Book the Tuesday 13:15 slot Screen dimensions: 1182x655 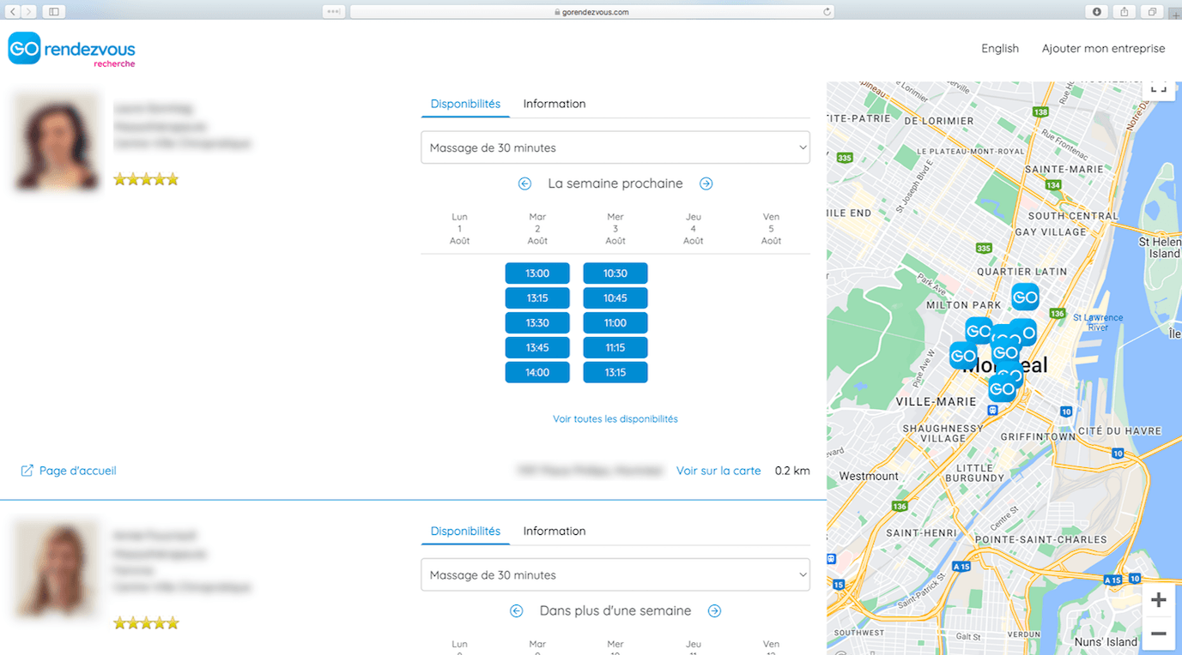(x=537, y=298)
